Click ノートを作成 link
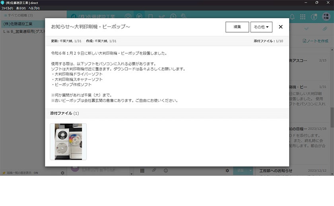 tap(315, 41)
